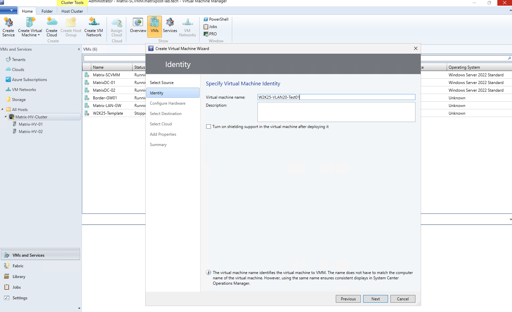Sort the VM list by Operating System column

pyautogui.click(x=479, y=67)
